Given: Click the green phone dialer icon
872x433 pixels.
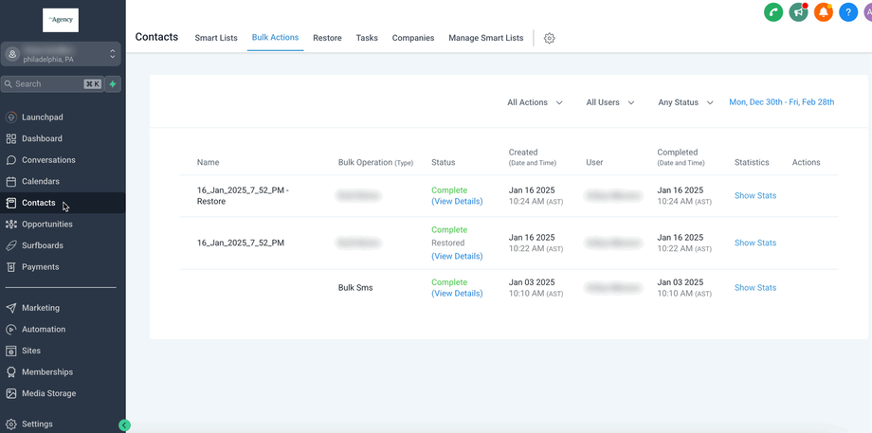Looking at the screenshot, I should pos(773,12).
